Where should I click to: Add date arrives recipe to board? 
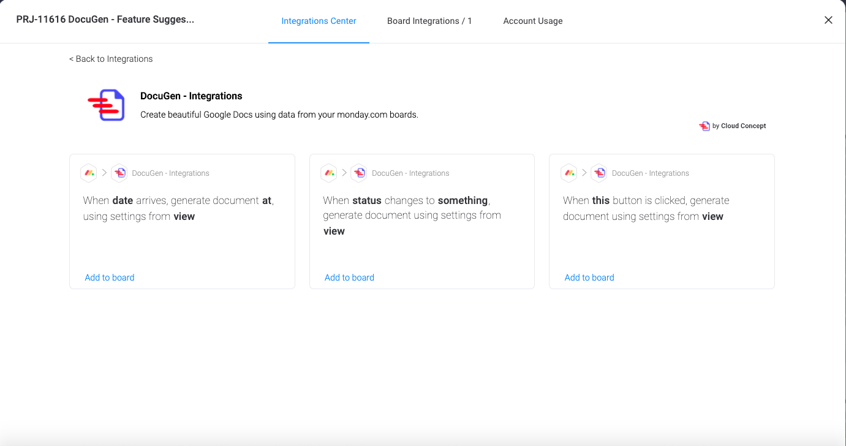pos(110,278)
